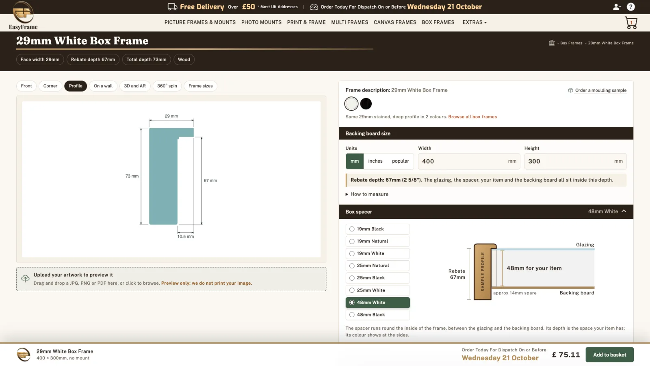Click the moulding sample box icon

pyautogui.click(x=570, y=90)
